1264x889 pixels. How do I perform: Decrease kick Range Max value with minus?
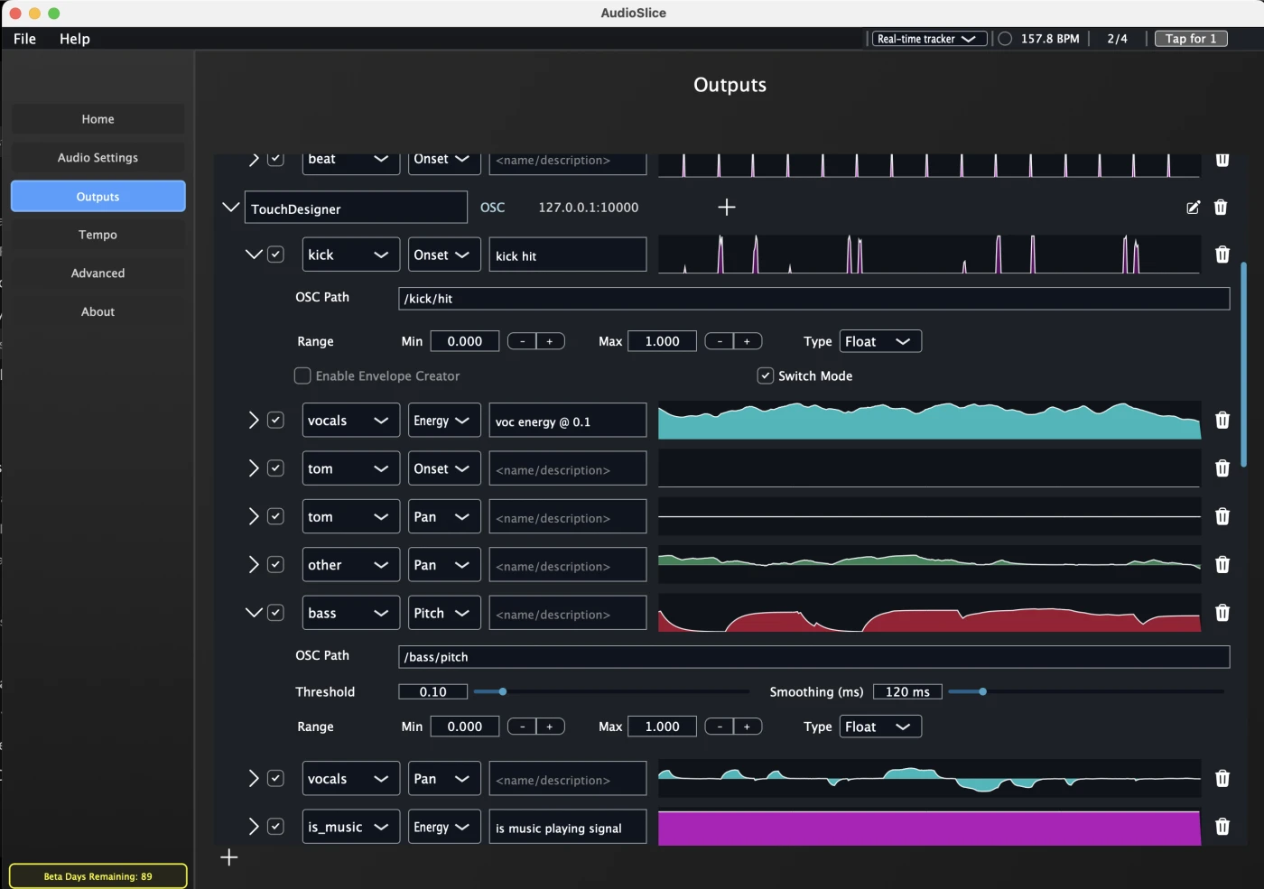point(720,341)
